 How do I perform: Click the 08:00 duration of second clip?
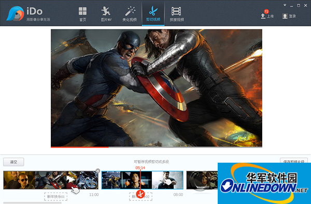(x=178, y=195)
